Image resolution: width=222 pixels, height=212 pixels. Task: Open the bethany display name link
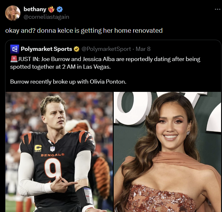click(x=35, y=9)
